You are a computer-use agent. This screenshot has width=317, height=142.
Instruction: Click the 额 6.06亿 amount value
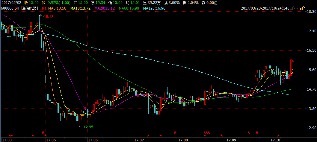(210, 3)
